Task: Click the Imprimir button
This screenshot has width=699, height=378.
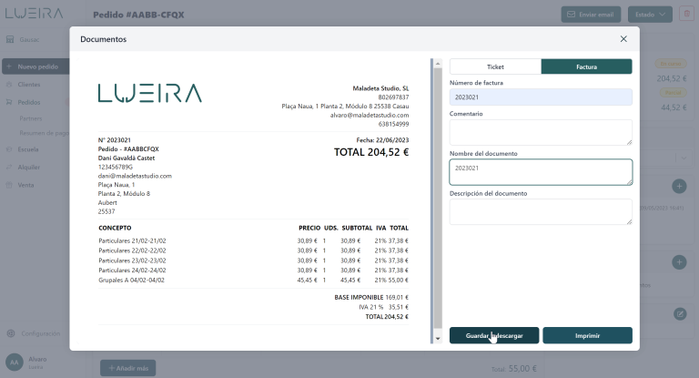Action: [587, 335]
